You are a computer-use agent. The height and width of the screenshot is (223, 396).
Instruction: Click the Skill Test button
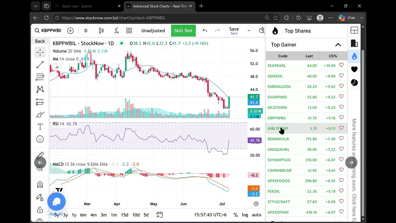[183, 31]
